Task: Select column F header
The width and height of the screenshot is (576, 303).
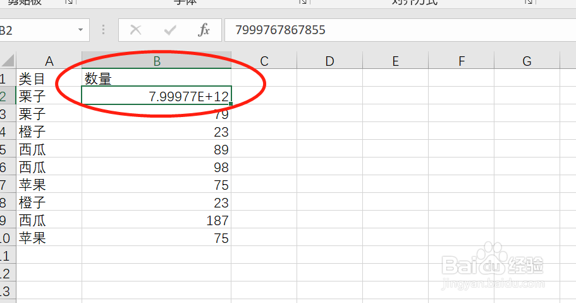Action: [x=461, y=61]
